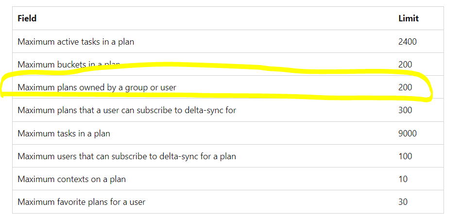This screenshot has width=460, height=217.
Task: Click the 100 limit value
Action: pos(405,156)
